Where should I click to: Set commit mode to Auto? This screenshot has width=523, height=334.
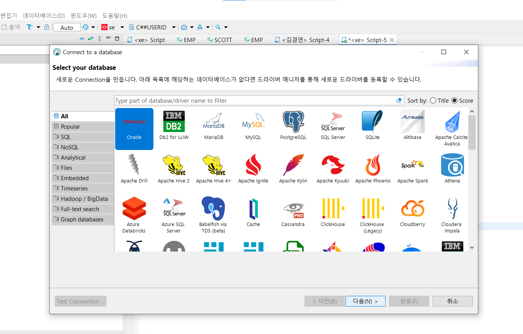click(67, 27)
